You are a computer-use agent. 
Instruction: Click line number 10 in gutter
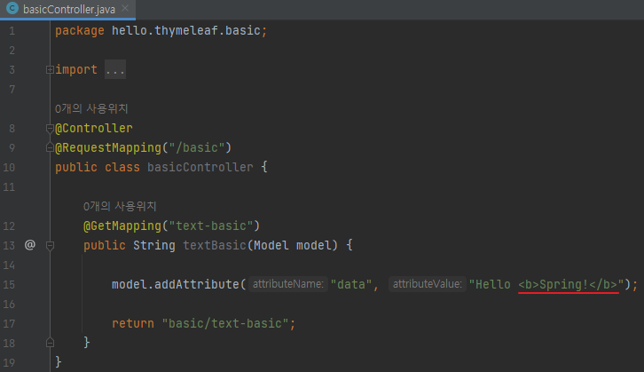click(x=9, y=167)
